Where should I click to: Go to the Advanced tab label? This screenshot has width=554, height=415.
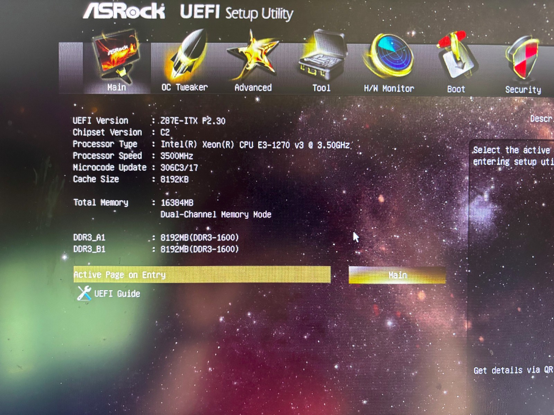pos(253,88)
